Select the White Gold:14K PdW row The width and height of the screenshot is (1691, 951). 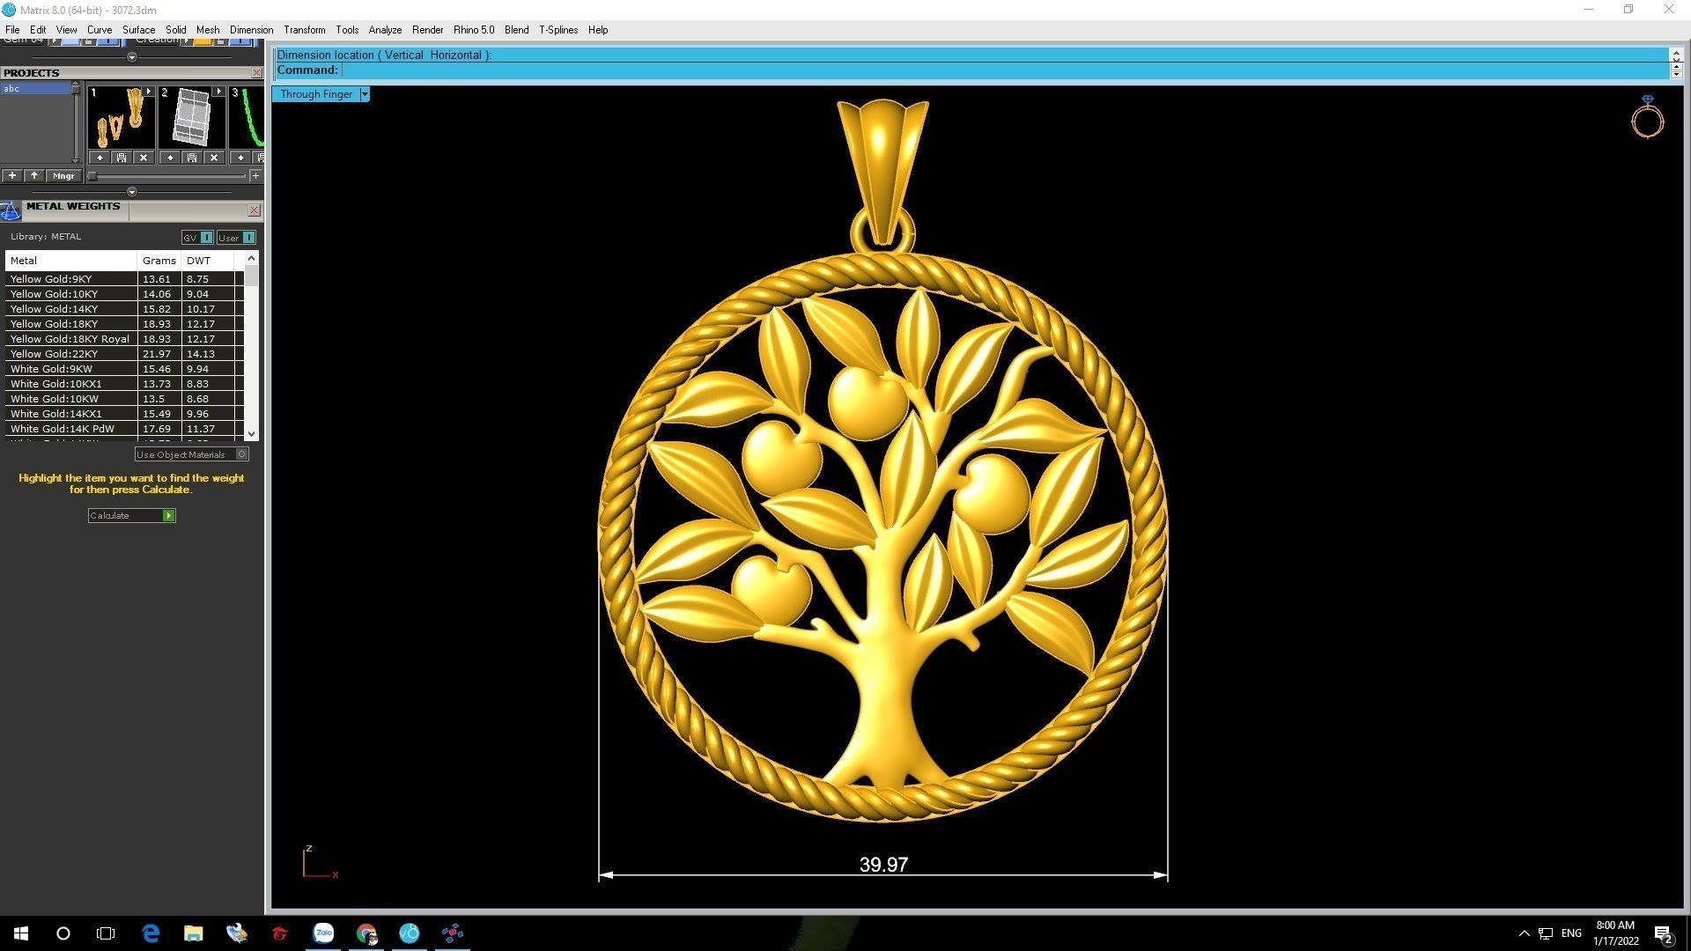(x=124, y=429)
